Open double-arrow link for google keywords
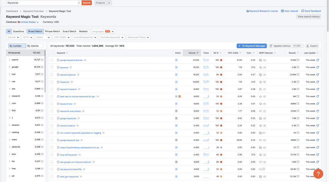This screenshot has width=329, height=182. tap(79, 118)
